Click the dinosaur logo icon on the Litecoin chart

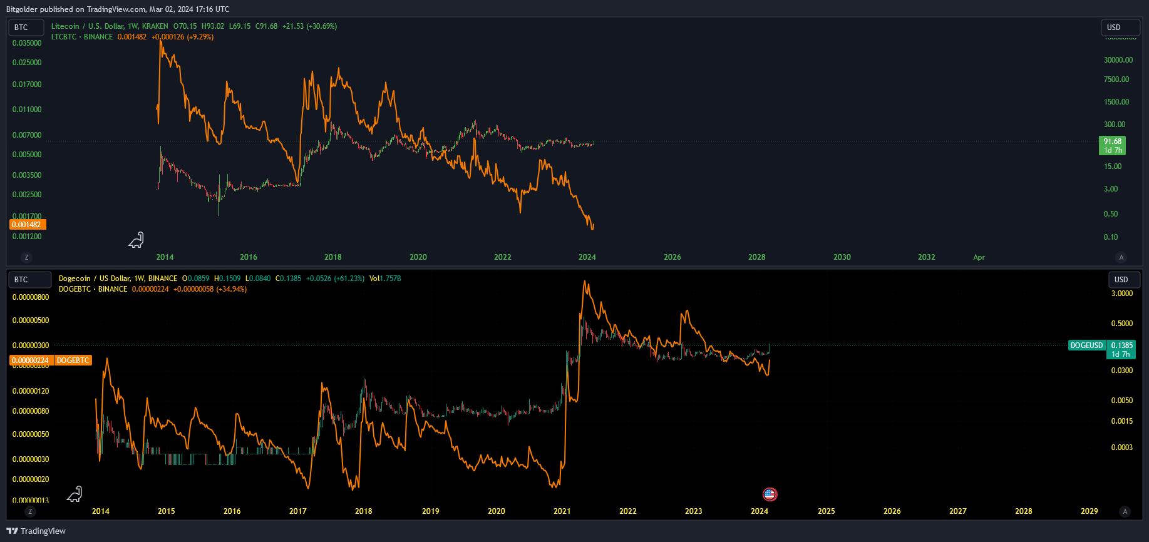point(137,240)
